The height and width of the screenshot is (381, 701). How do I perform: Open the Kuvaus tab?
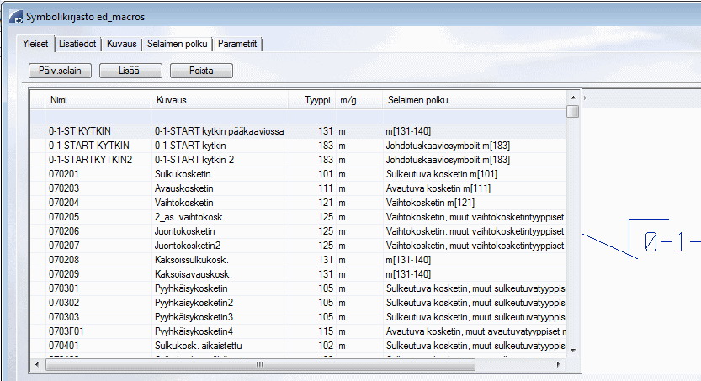(121, 44)
